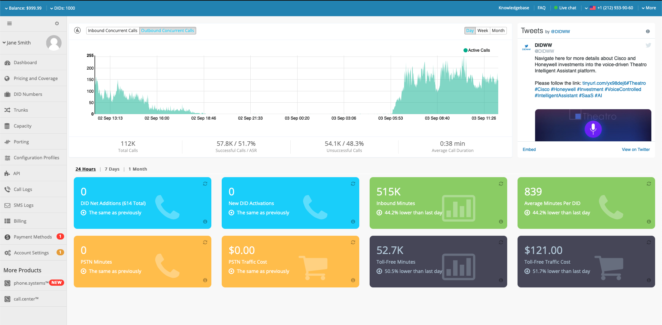
Task: Open the phone number dropdown
Action: coord(609,8)
